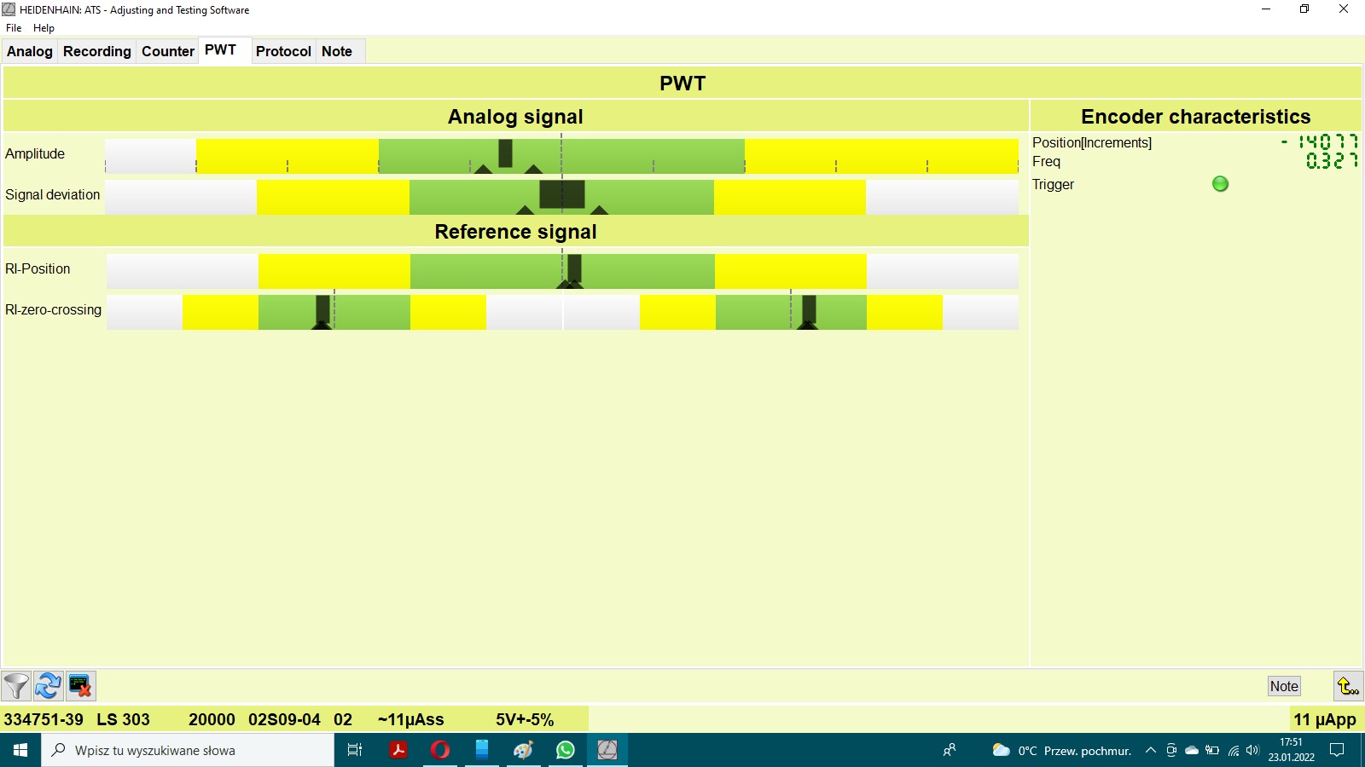This screenshot has height=767, width=1365.
Task: Click the 'LS 303' encoder model text
Action: pos(123,719)
